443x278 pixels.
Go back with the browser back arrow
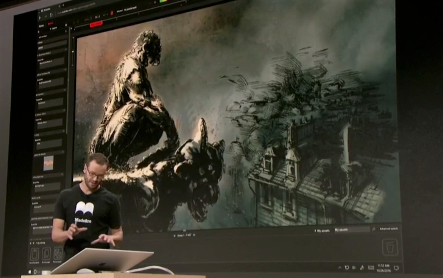[40, 17]
